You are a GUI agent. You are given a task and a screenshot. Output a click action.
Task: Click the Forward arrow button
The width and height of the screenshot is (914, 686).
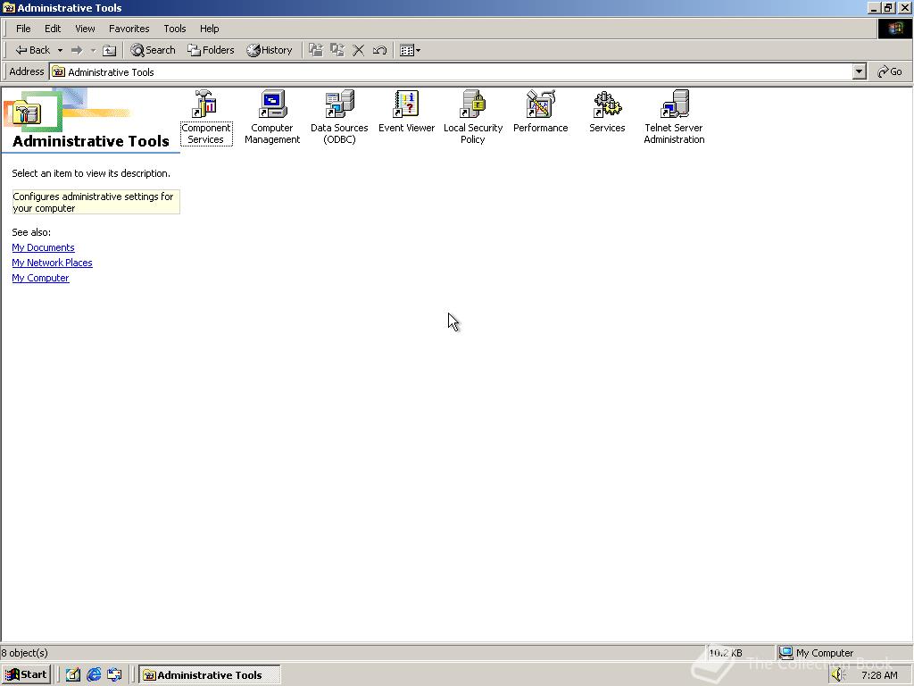point(77,50)
